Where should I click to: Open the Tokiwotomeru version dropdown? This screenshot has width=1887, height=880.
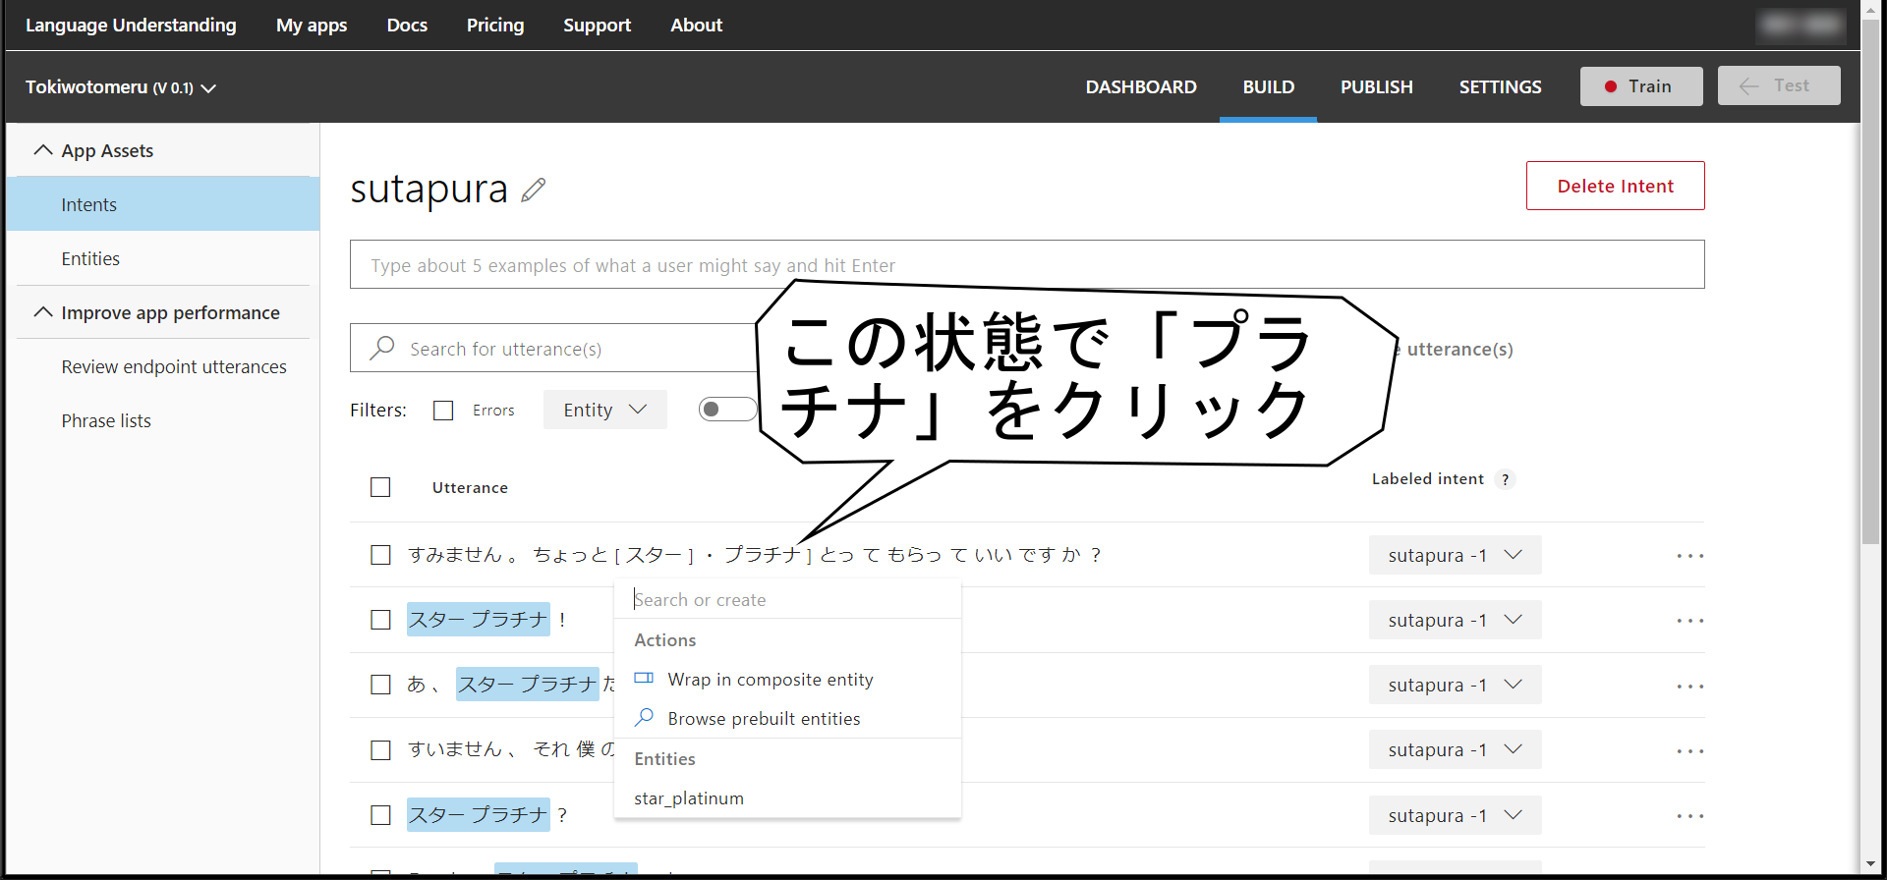click(x=121, y=87)
